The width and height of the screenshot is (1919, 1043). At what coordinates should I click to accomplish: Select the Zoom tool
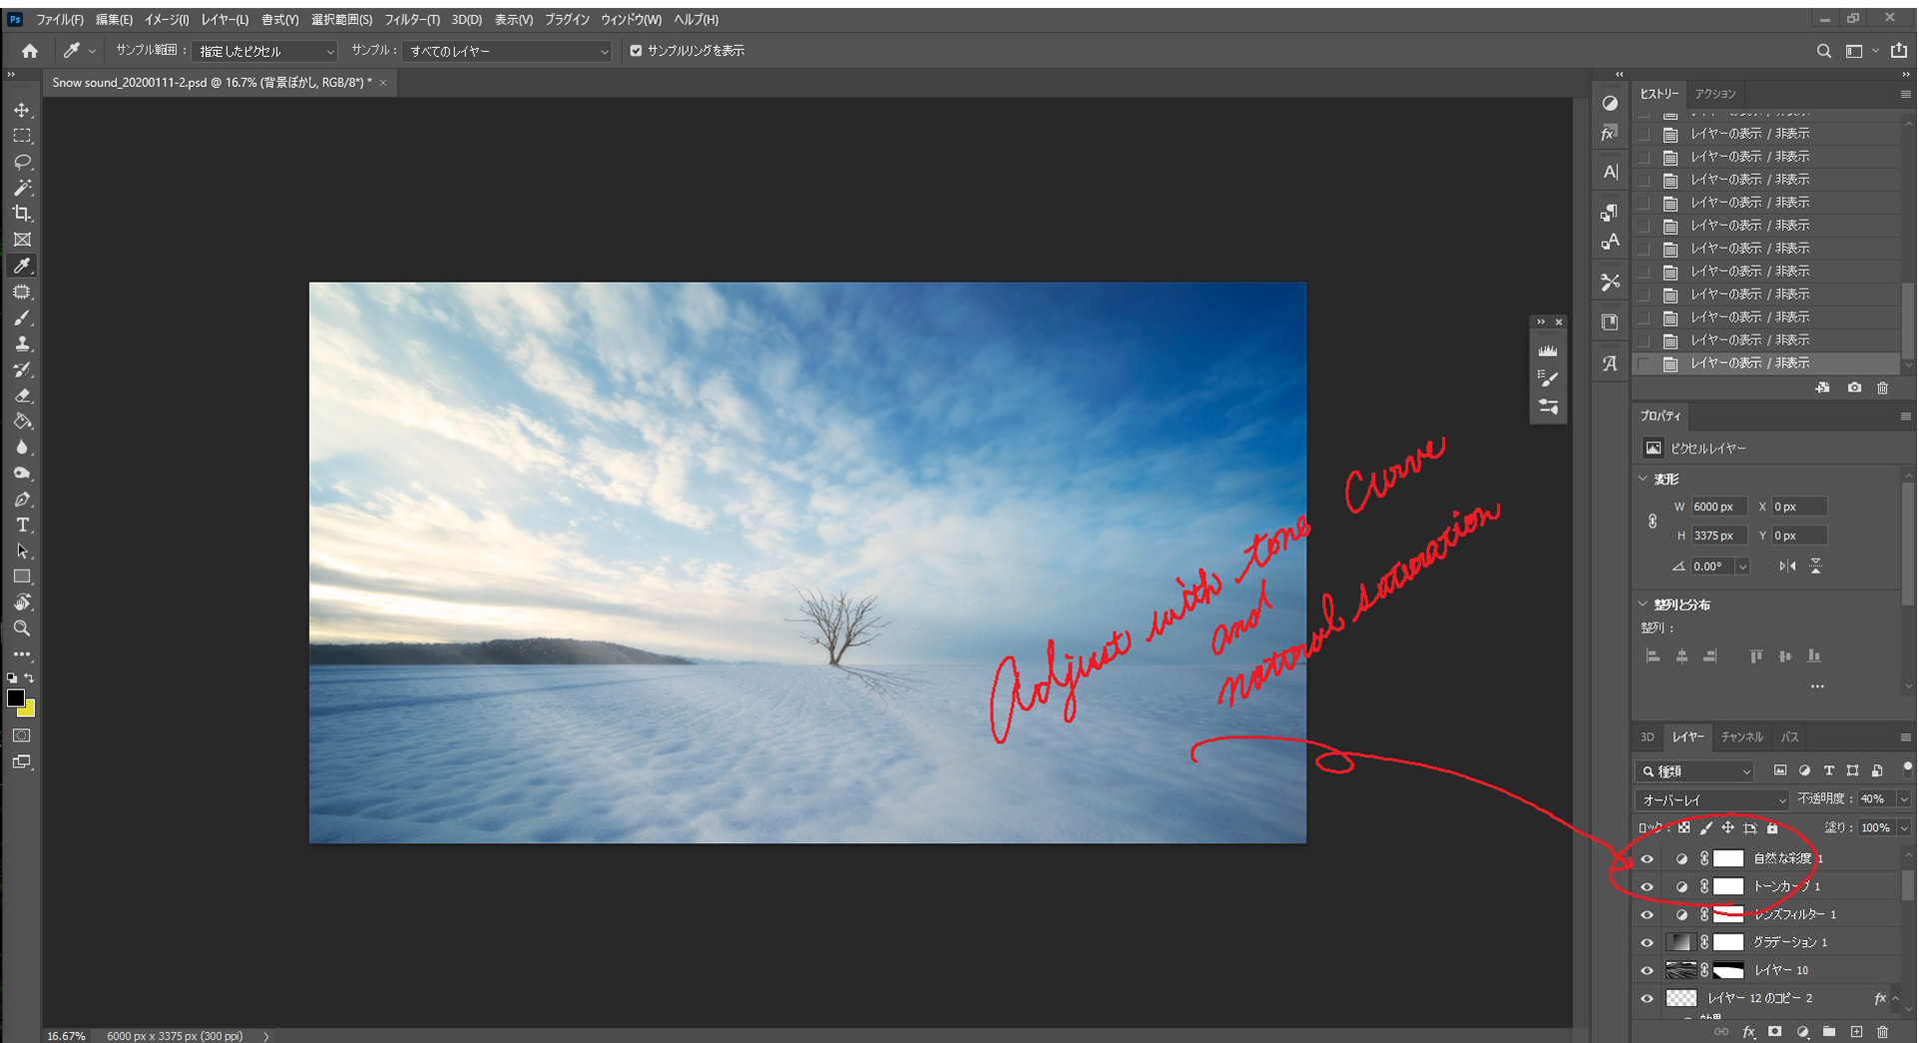(x=22, y=628)
